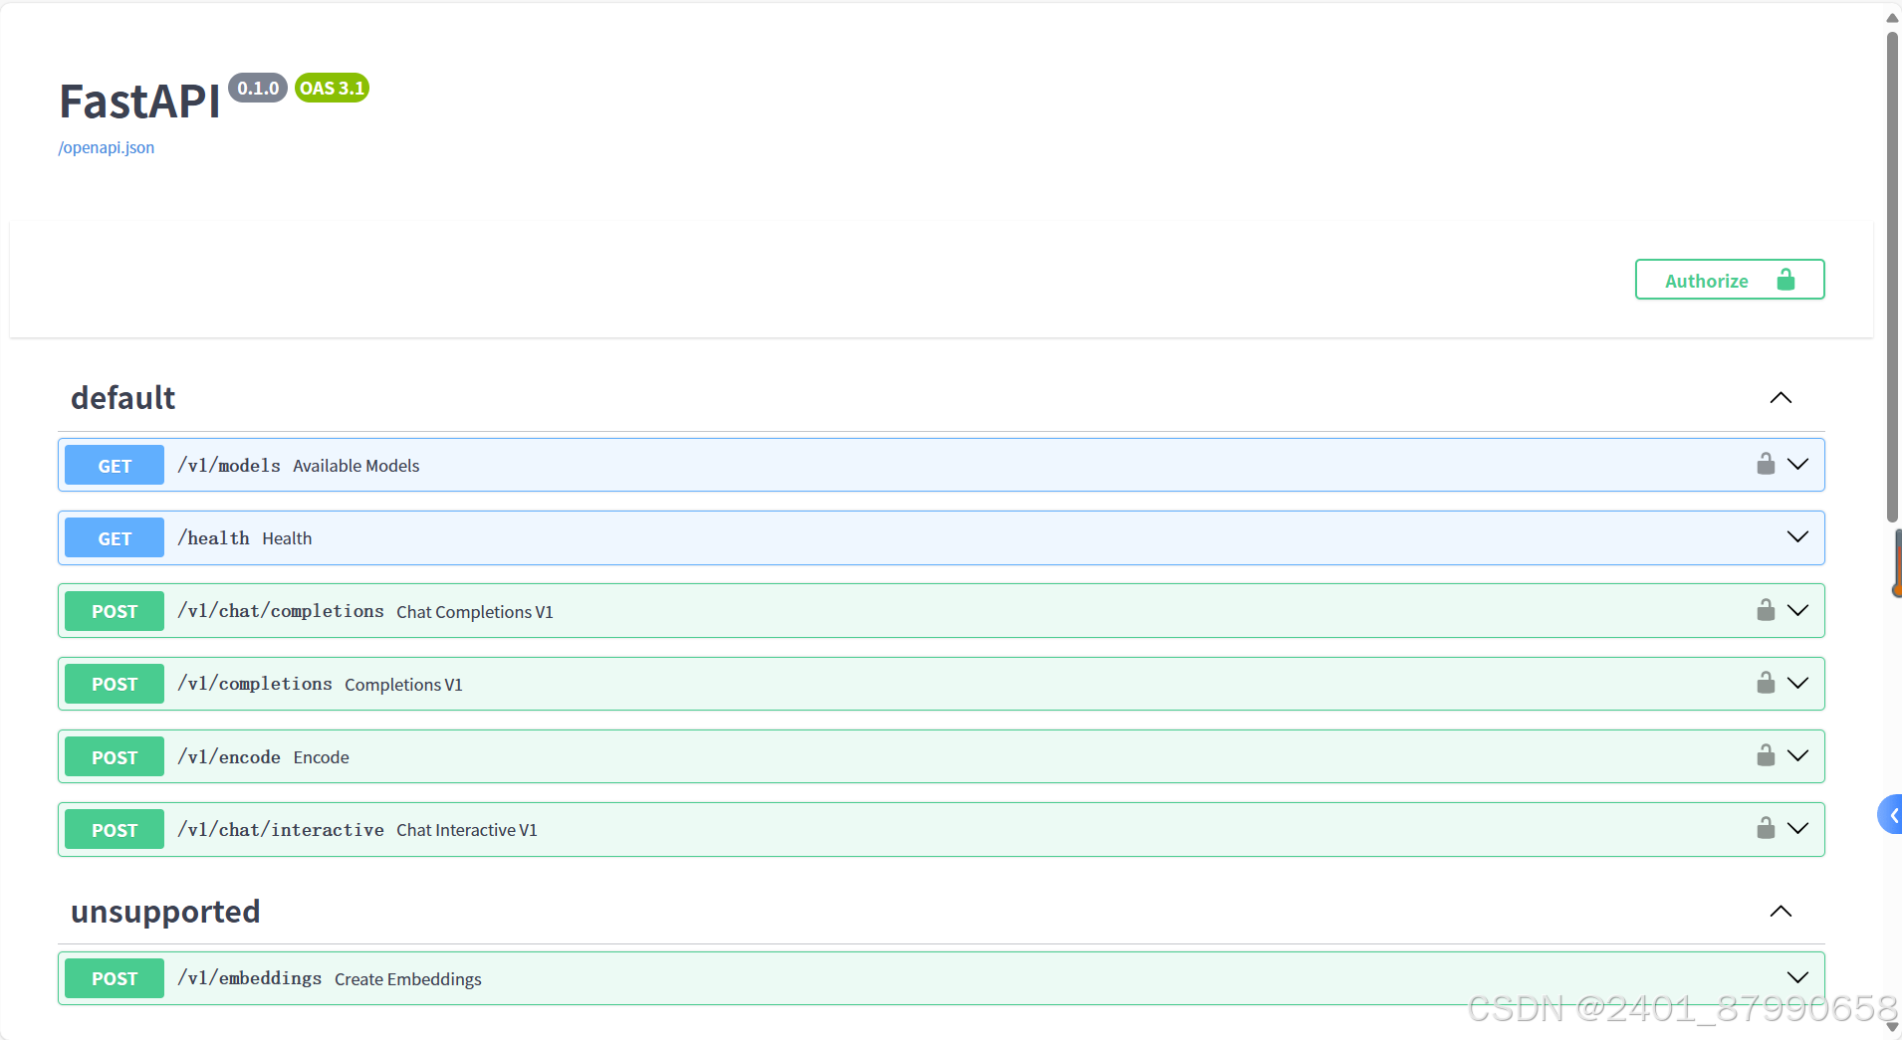Click the 0.1.0 version badge
The height and width of the screenshot is (1040, 1902).
(258, 88)
